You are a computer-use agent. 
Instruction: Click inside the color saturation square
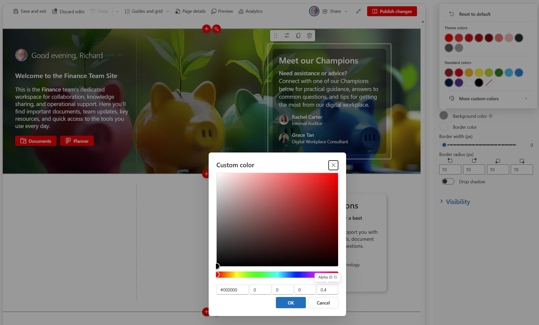click(x=277, y=219)
